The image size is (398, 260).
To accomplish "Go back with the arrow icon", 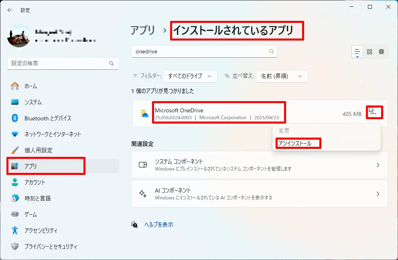I will 10,10.
